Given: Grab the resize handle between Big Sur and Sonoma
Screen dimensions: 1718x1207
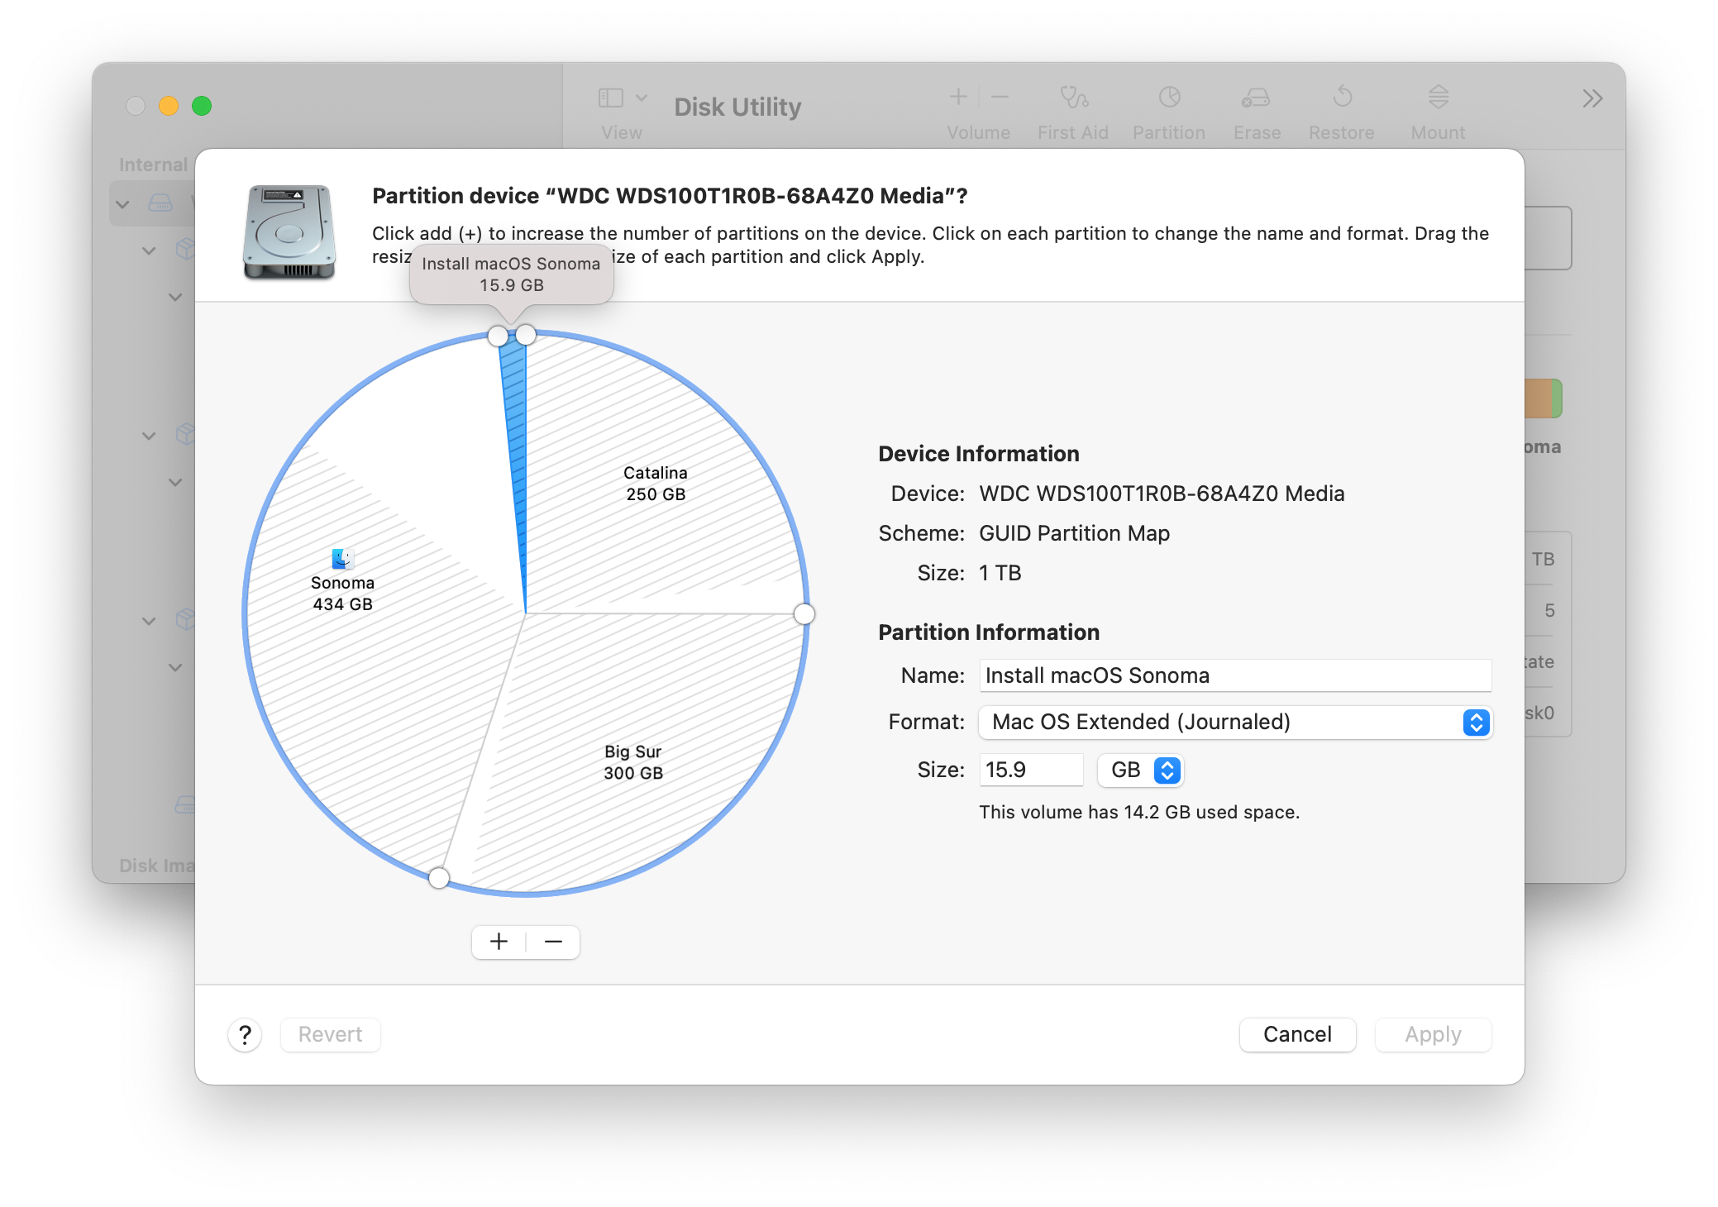Looking at the screenshot, I should pos(439,878).
